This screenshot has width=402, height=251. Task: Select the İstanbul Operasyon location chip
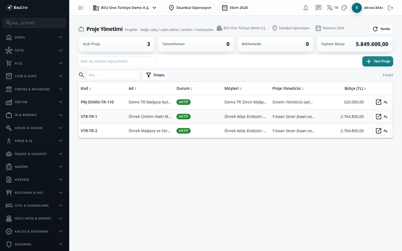(x=190, y=8)
